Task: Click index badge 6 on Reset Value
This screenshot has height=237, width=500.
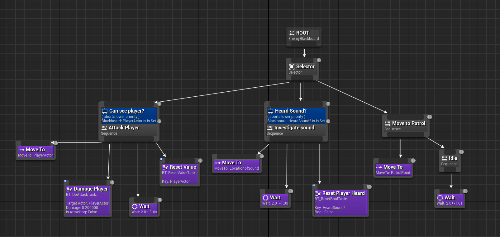Action: click(x=200, y=161)
